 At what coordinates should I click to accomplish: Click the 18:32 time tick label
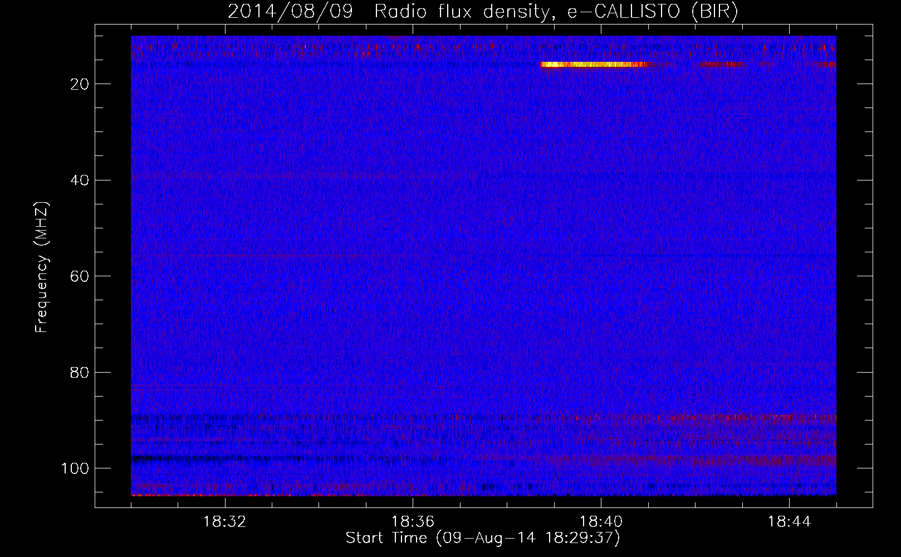point(224,522)
